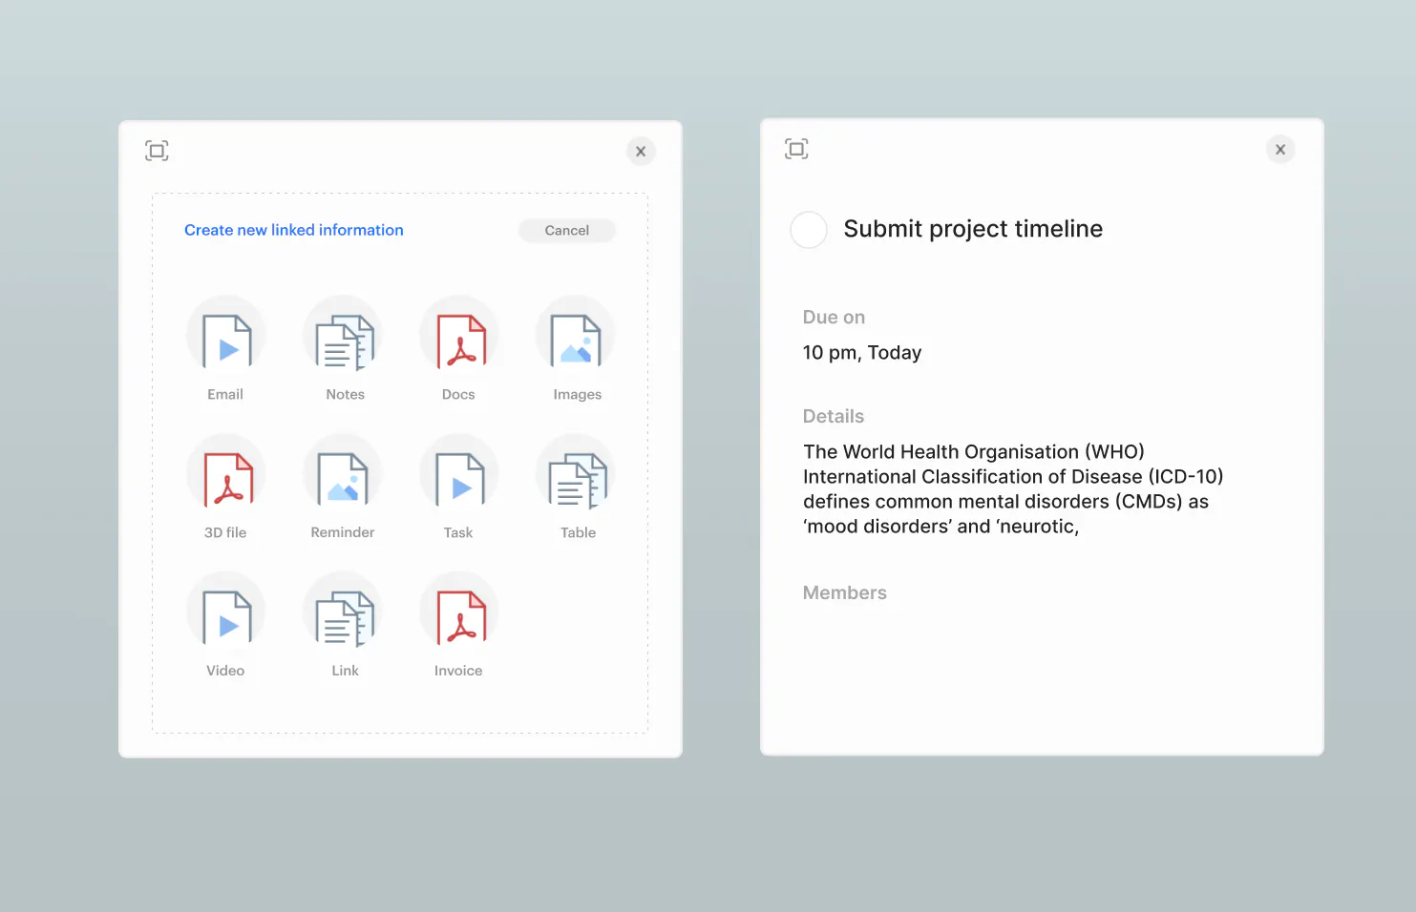This screenshot has width=1416, height=912.
Task: Select the Reminder icon
Action: pos(343,473)
